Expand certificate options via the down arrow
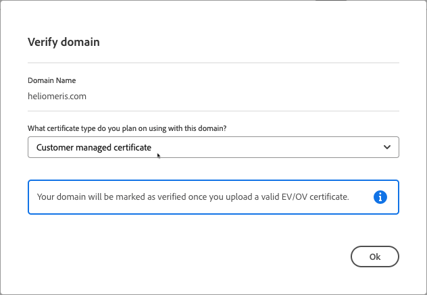This screenshot has height=295, width=427. (387, 147)
